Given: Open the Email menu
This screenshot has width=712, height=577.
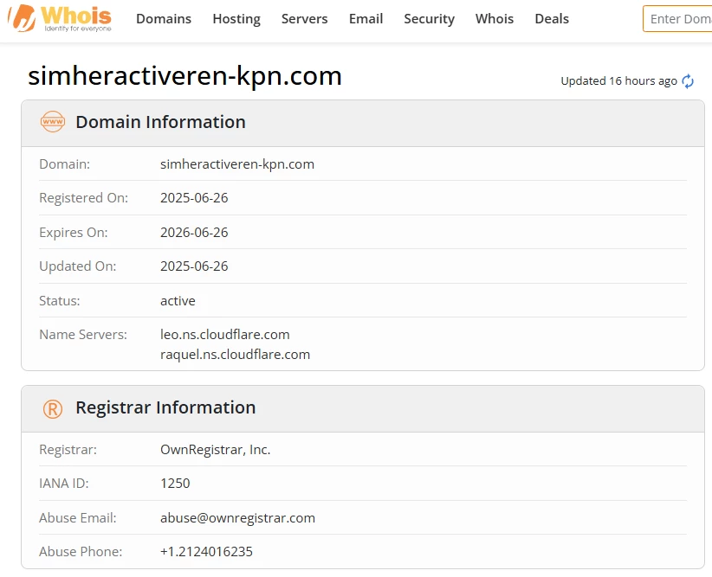Looking at the screenshot, I should point(366,18).
